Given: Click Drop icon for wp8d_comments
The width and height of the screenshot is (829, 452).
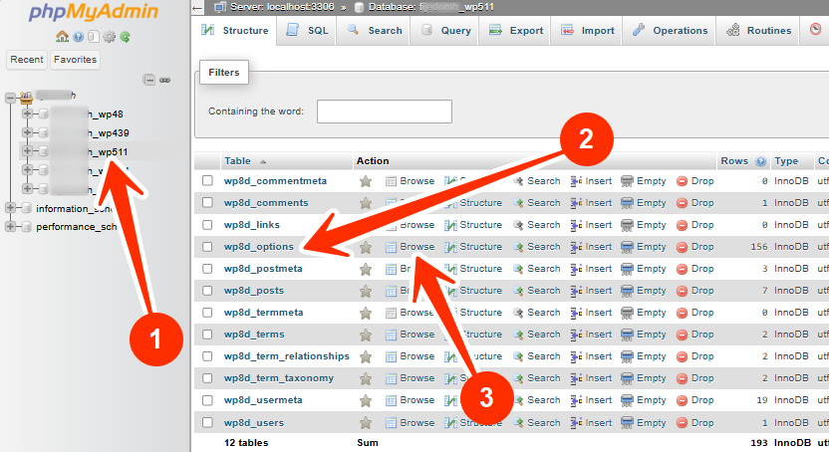Looking at the screenshot, I should (x=682, y=203).
